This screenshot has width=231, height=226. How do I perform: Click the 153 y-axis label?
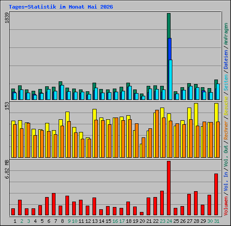[7, 106]
